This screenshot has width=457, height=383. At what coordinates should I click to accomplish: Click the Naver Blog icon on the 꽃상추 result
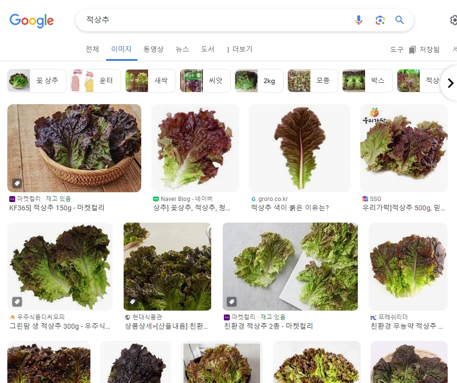pyautogui.click(x=157, y=199)
